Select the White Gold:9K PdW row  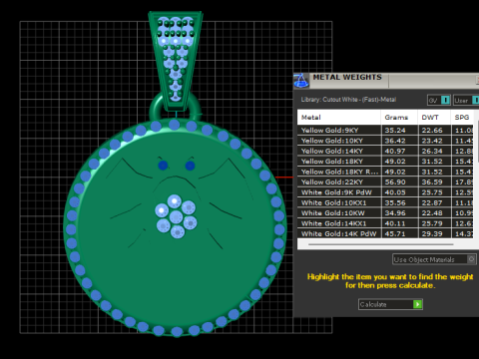(385, 192)
